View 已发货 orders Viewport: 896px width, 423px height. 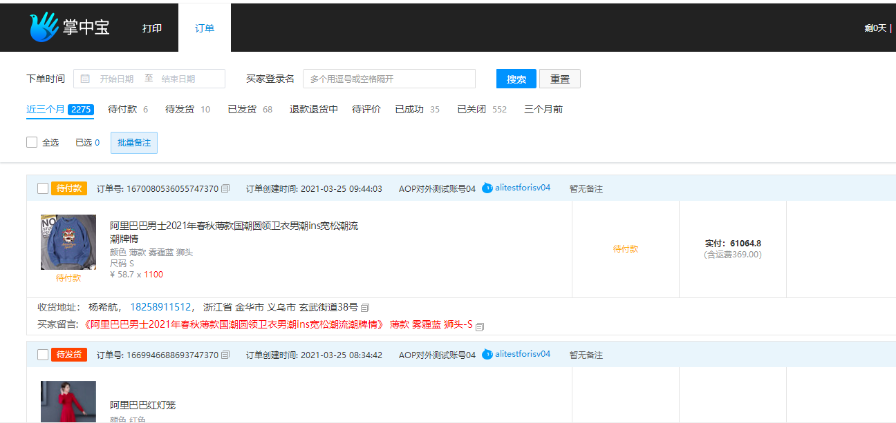click(250, 109)
